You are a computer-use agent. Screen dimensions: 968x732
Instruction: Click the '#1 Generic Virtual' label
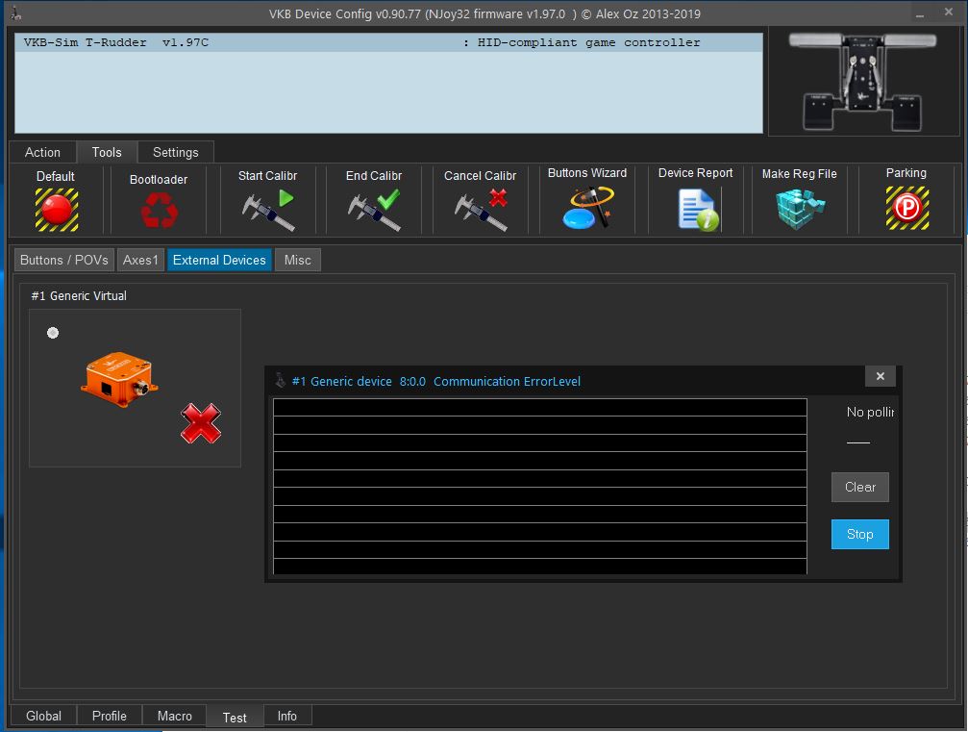79,296
